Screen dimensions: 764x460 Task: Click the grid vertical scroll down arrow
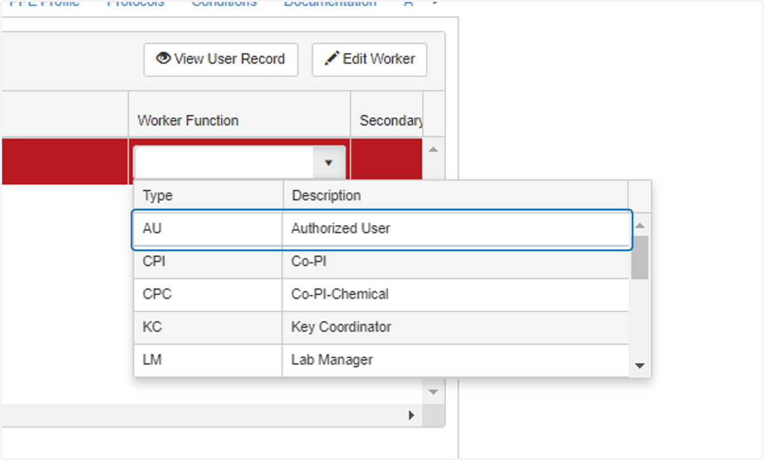click(434, 392)
